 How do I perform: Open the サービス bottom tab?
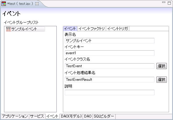[x=37, y=116]
